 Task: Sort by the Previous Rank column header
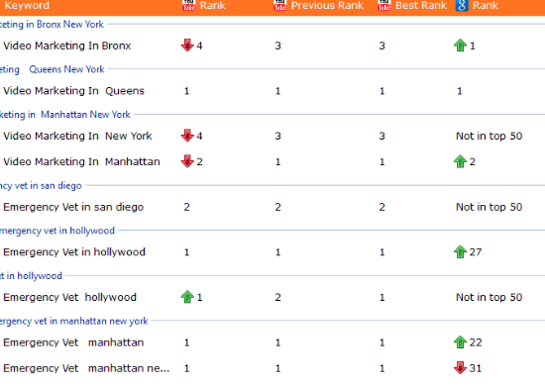point(327,5)
